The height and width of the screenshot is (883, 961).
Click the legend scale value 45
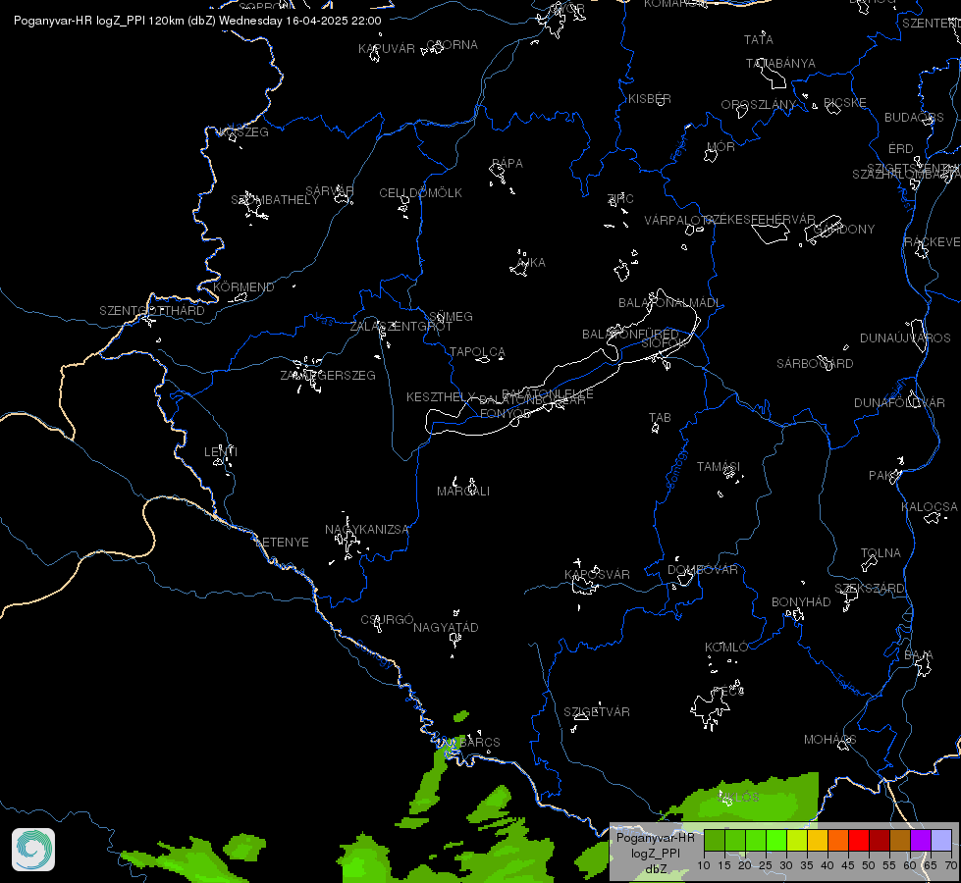(847, 865)
